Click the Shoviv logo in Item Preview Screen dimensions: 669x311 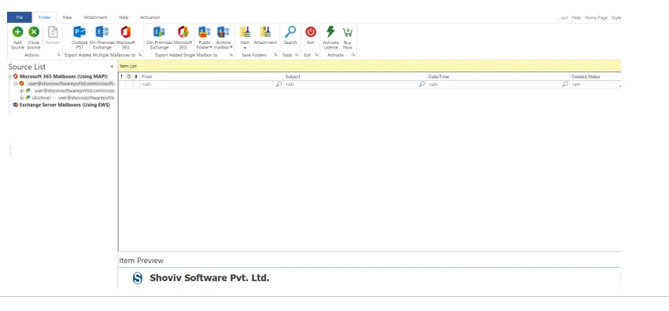[138, 278]
